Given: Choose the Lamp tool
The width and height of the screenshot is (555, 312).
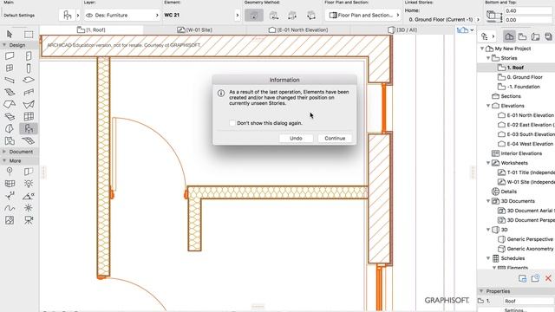Looking at the screenshot, I should pyautogui.click(x=29, y=183).
